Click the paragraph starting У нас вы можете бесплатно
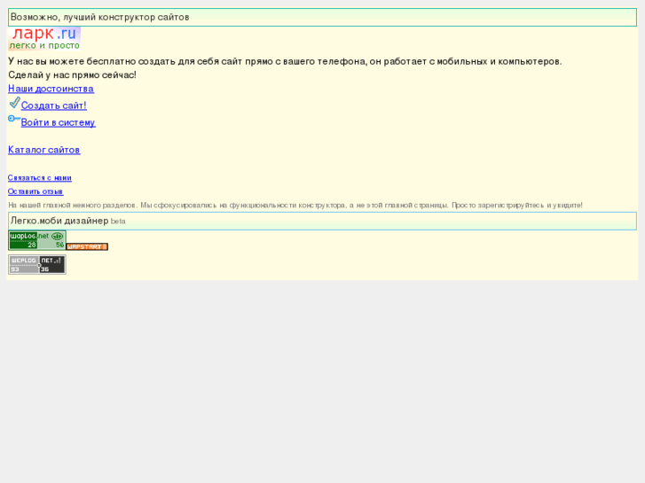The image size is (645, 483). click(x=285, y=62)
